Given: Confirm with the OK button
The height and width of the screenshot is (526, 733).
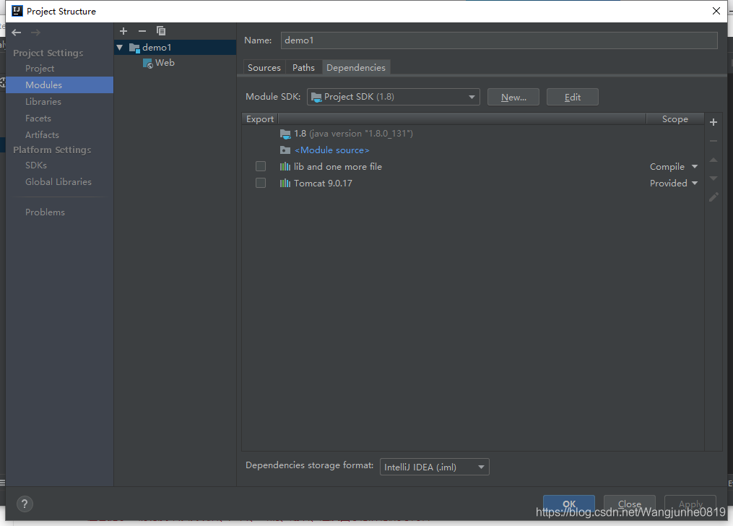Looking at the screenshot, I should point(569,504).
